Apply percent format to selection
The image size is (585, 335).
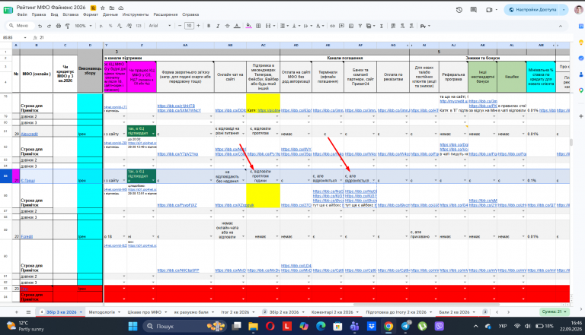click(x=110, y=26)
